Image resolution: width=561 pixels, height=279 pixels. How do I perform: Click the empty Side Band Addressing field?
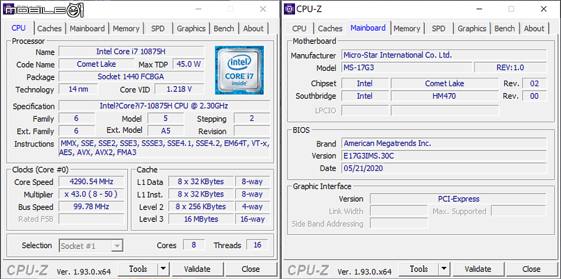[399, 224]
